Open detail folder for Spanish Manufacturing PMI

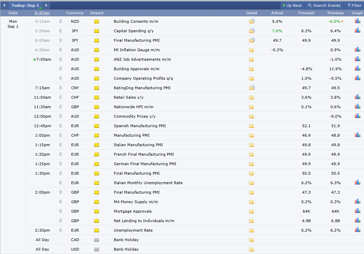click(251, 126)
